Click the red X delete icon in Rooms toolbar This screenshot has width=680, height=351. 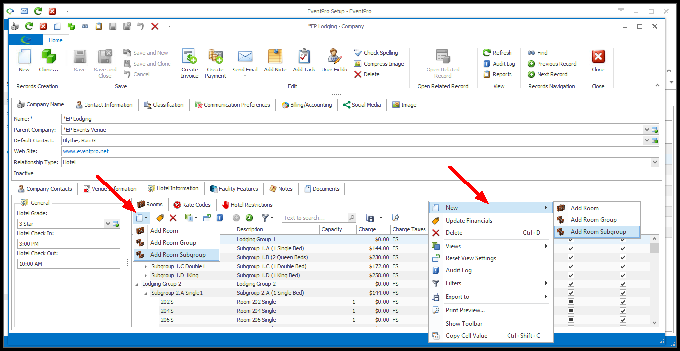(x=173, y=218)
